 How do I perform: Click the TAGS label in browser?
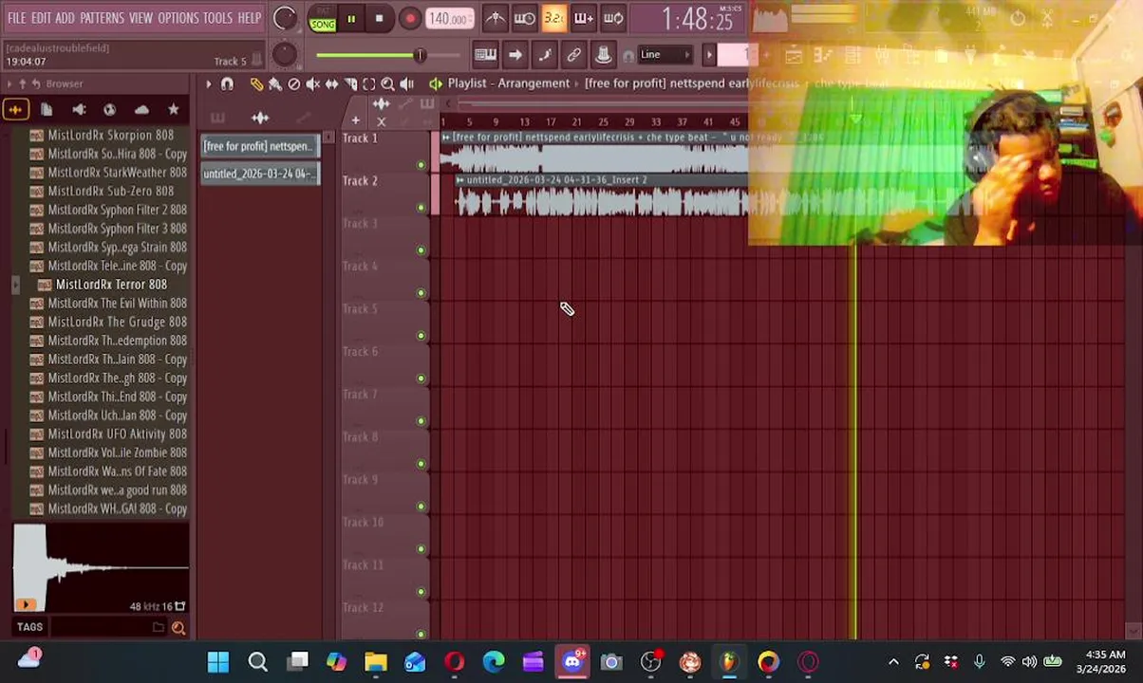pos(29,627)
